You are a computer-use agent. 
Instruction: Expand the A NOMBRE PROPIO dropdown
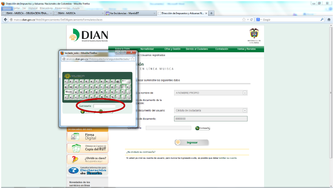[245, 93]
